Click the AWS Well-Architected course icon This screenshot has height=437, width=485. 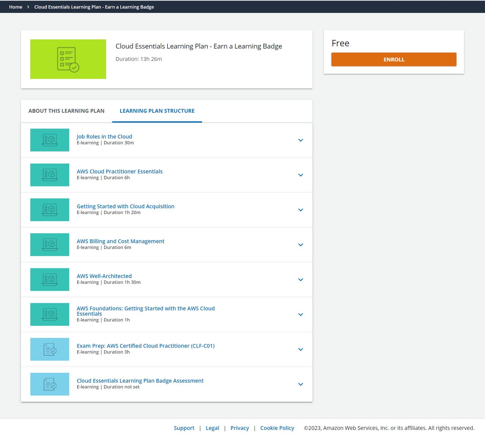pyautogui.click(x=50, y=279)
